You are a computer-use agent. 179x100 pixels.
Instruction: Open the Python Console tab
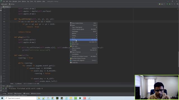36,94
